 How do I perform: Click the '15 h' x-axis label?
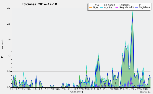click(x=99, y=89)
